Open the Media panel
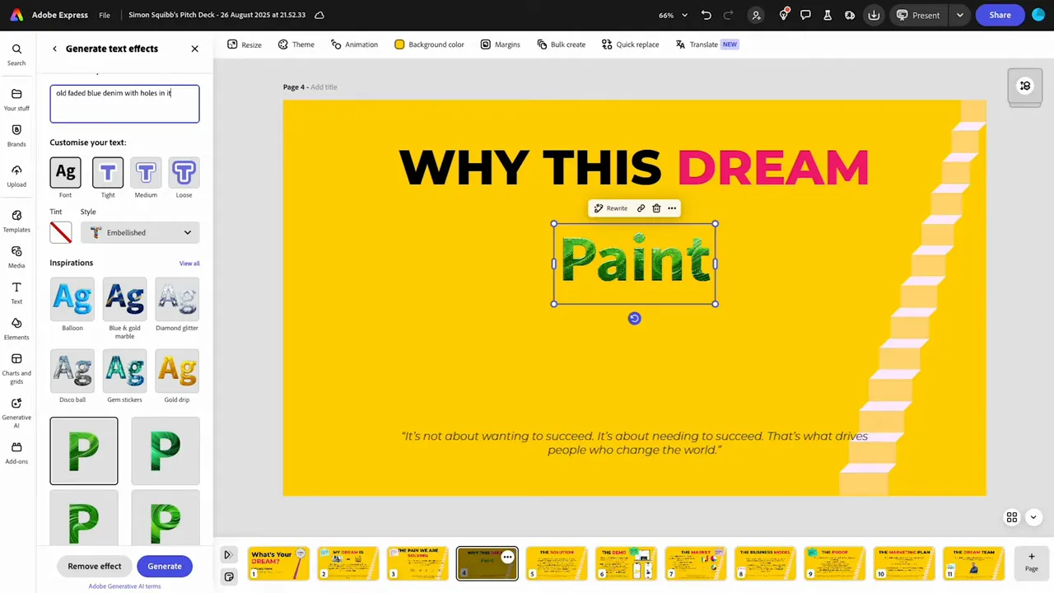The width and height of the screenshot is (1054, 593). 16,256
